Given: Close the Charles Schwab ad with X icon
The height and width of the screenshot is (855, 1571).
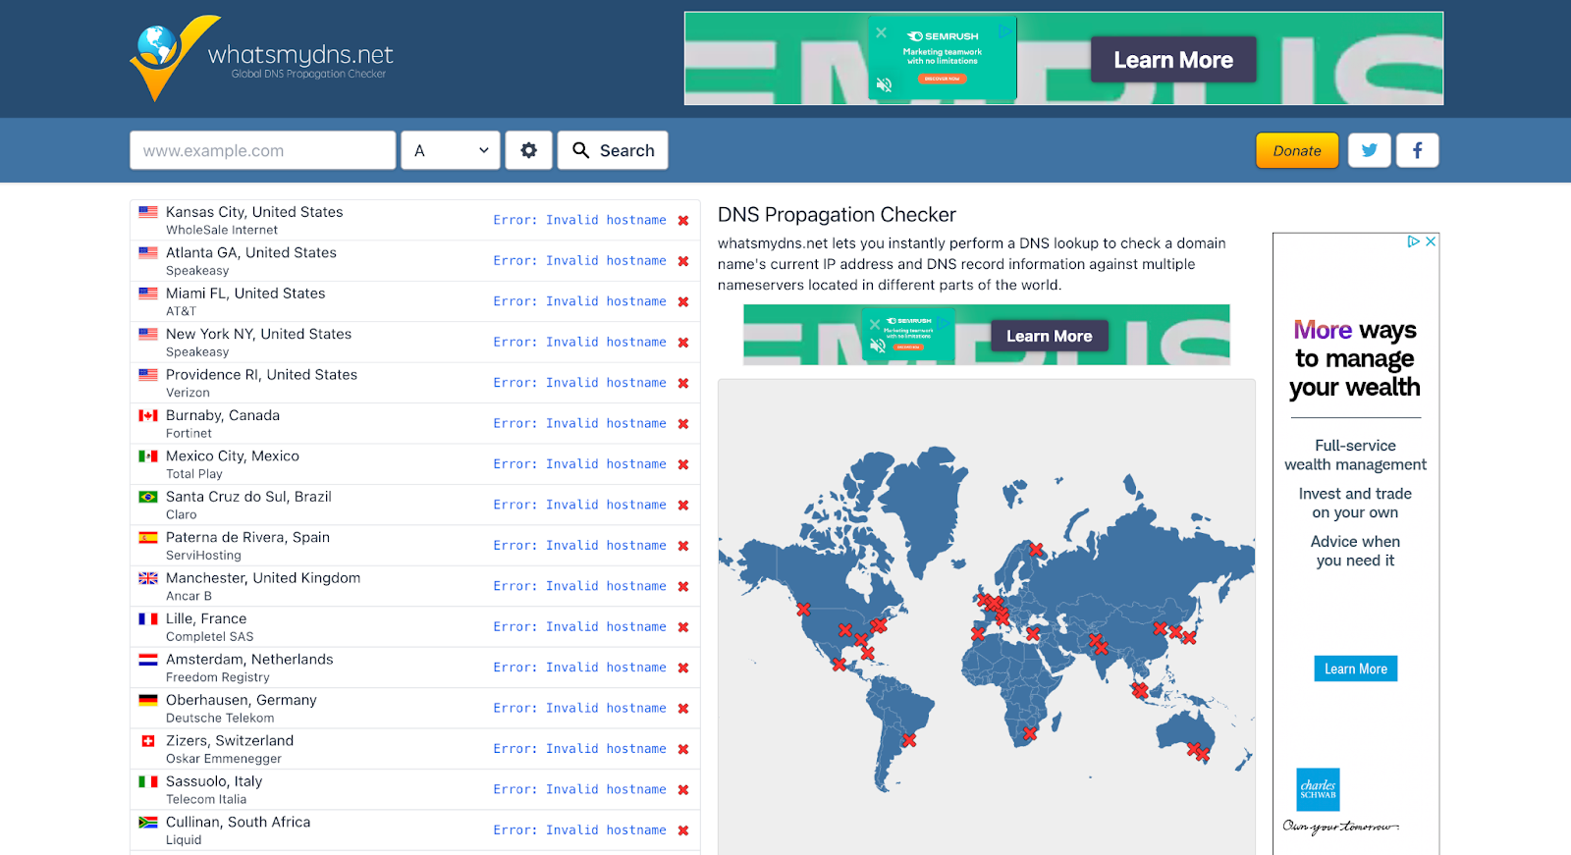Looking at the screenshot, I should [1431, 241].
